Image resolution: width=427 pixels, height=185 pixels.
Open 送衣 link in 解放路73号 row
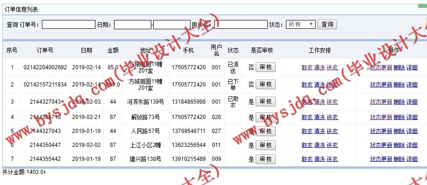point(332,117)
